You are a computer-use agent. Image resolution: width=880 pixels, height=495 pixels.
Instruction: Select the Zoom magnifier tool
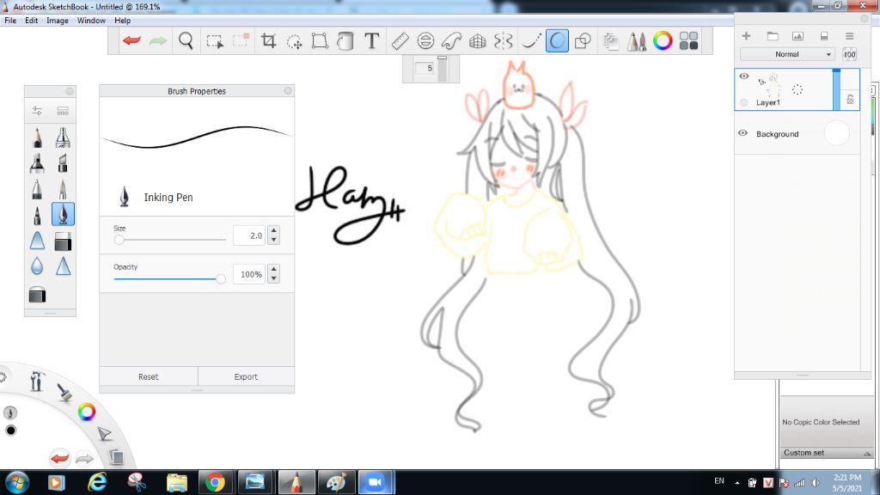click(186, 40)
